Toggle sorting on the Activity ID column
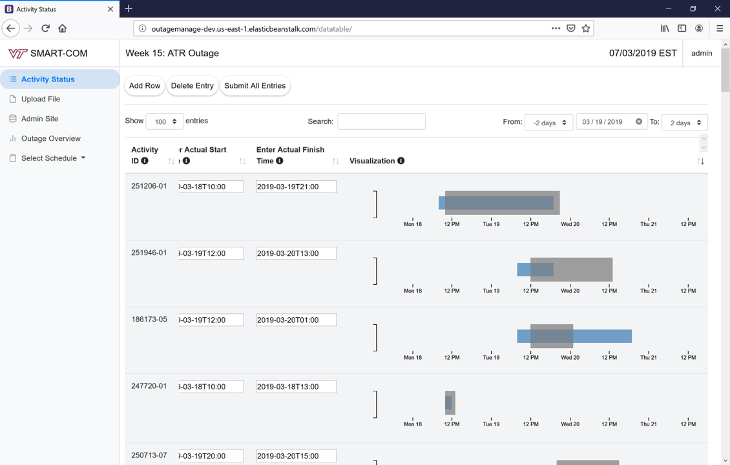Screen dimensions: 730x465 171,160
